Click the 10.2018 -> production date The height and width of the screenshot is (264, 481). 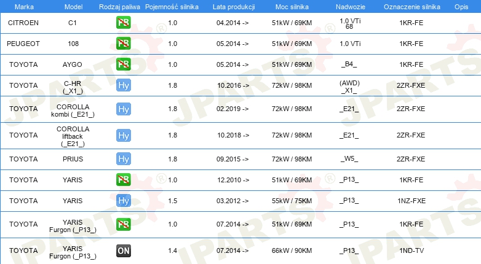[233, 135]
